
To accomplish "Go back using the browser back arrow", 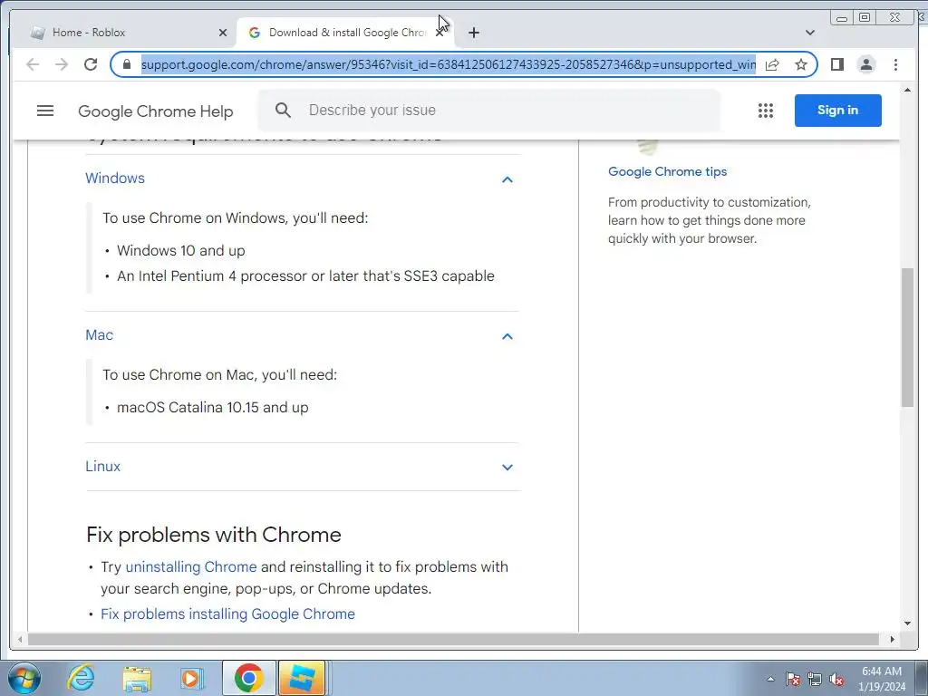I will [33, 64].
